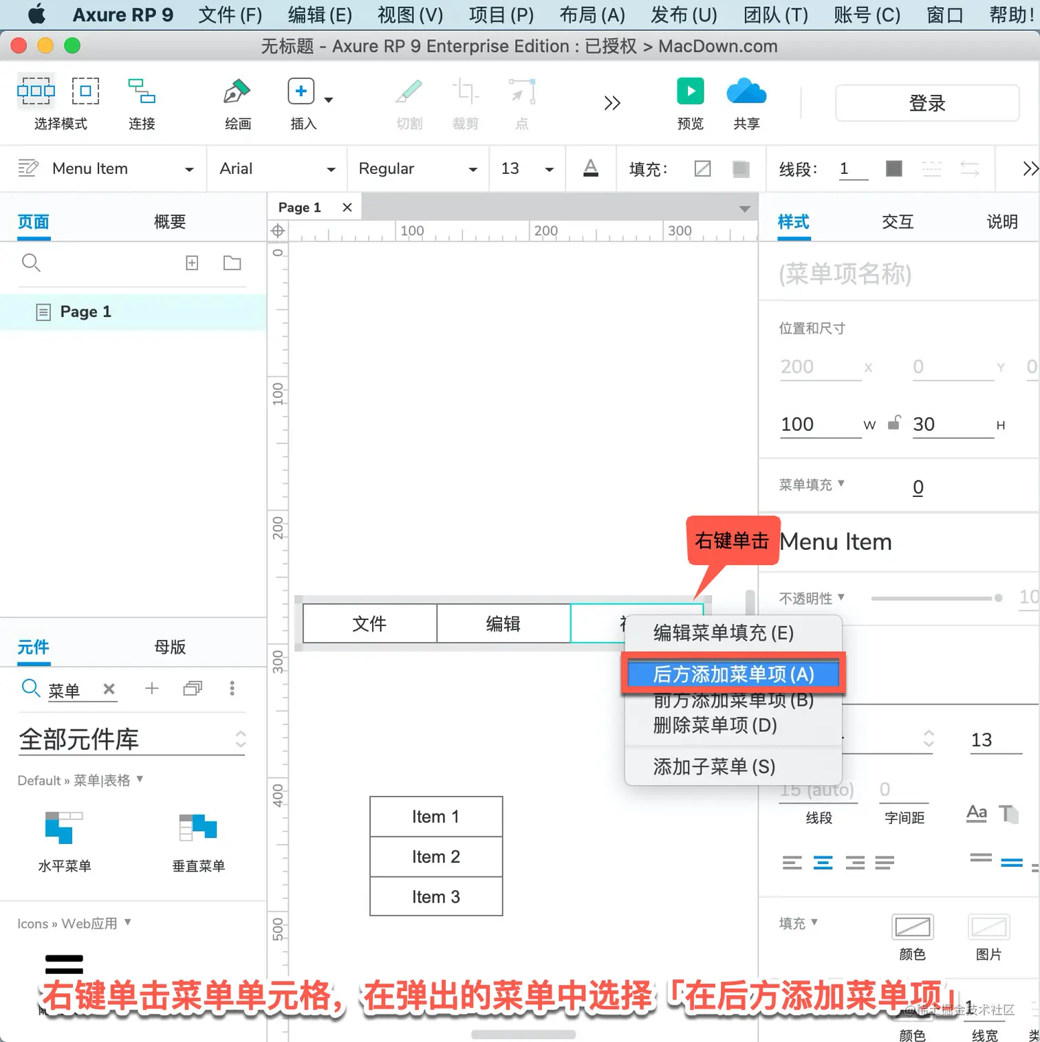Click the width value 100 field
Screen dimensions: 1040x1042
pos(821,424)
